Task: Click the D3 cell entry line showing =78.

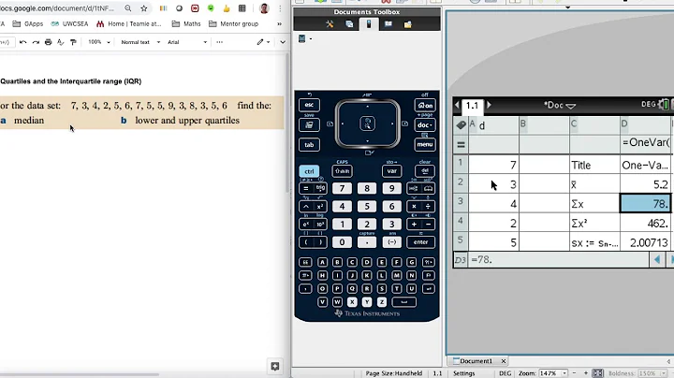Action: (559, 260)
